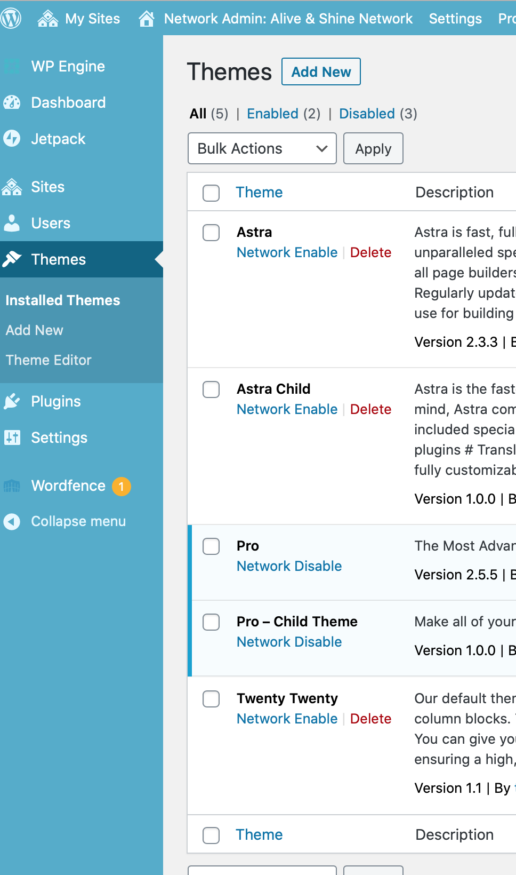
Task: Click Add New button beside Themes heading
Action: [x=321, y=71]
